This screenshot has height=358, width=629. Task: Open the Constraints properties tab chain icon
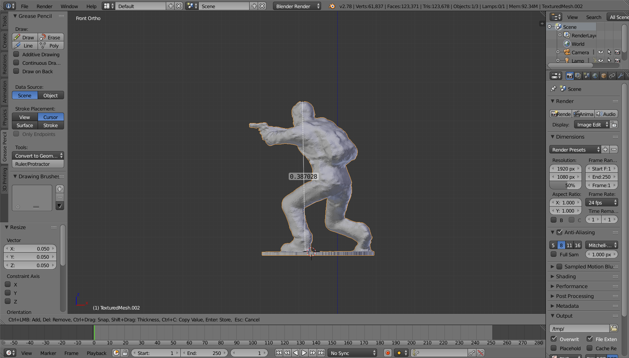pos(612,76)
